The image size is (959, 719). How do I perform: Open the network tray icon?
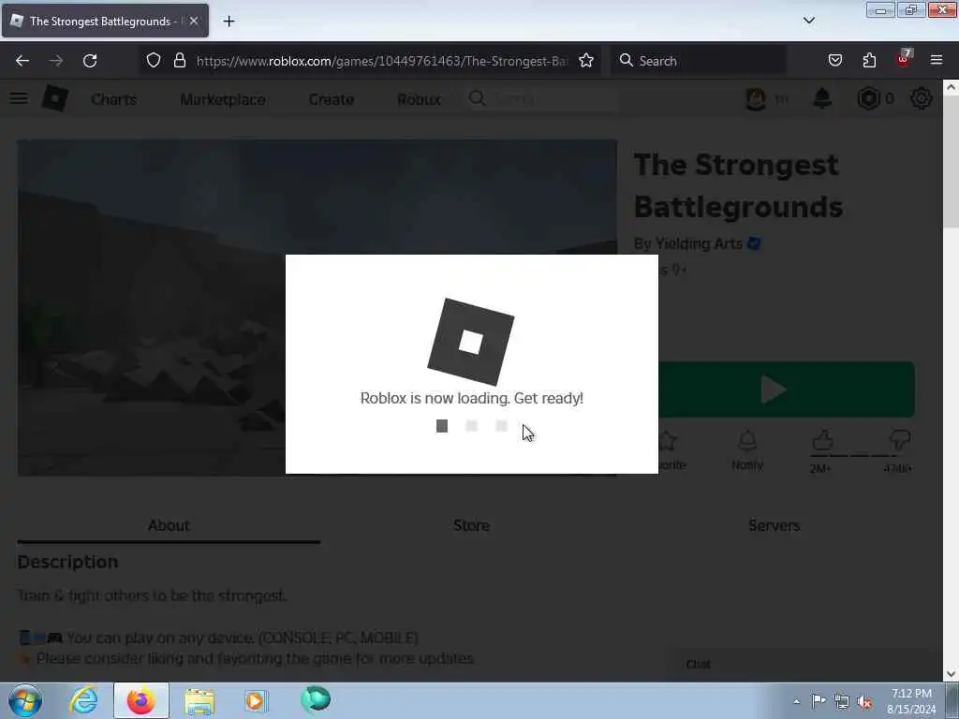[x=842, y=701]
